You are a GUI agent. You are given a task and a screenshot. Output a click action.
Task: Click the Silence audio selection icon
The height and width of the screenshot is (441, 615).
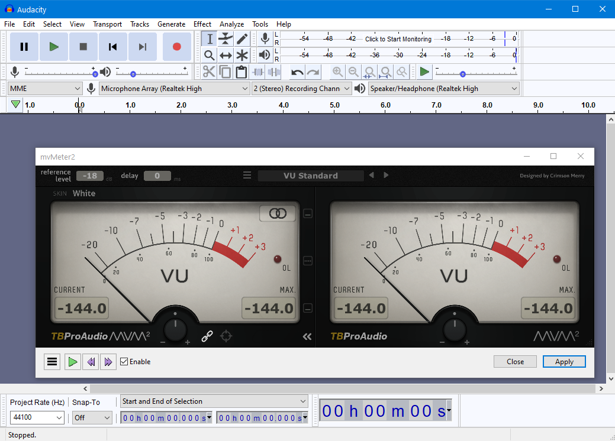(x=274, y=72)
